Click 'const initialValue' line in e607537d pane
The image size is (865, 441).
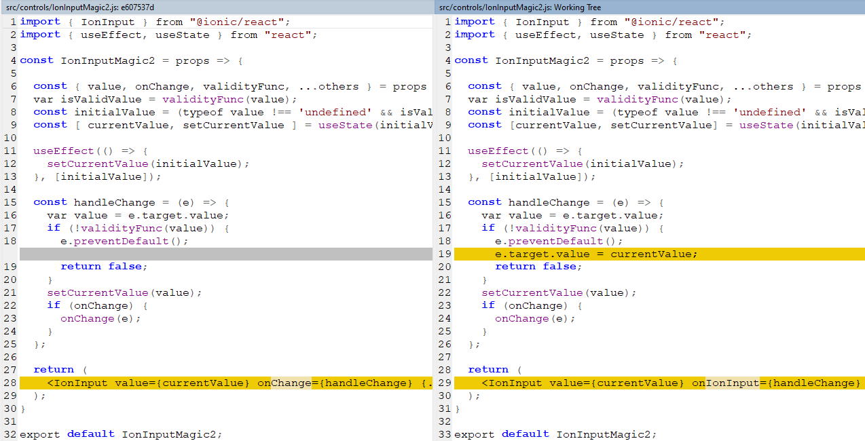(232, 112)
